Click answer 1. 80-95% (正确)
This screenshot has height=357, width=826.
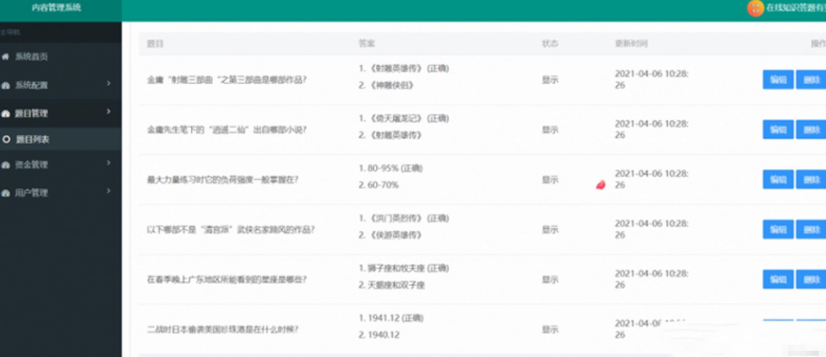391,168
